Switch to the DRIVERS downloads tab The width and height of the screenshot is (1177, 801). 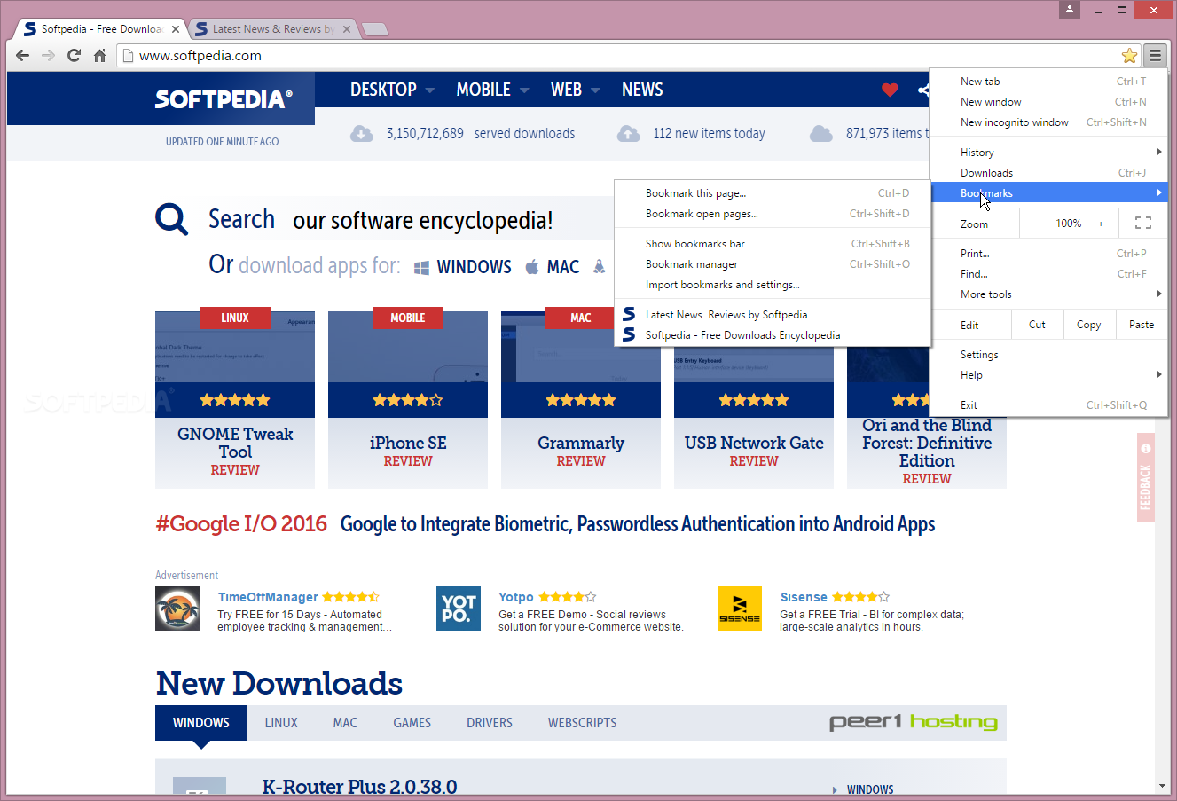click(490, 723)
